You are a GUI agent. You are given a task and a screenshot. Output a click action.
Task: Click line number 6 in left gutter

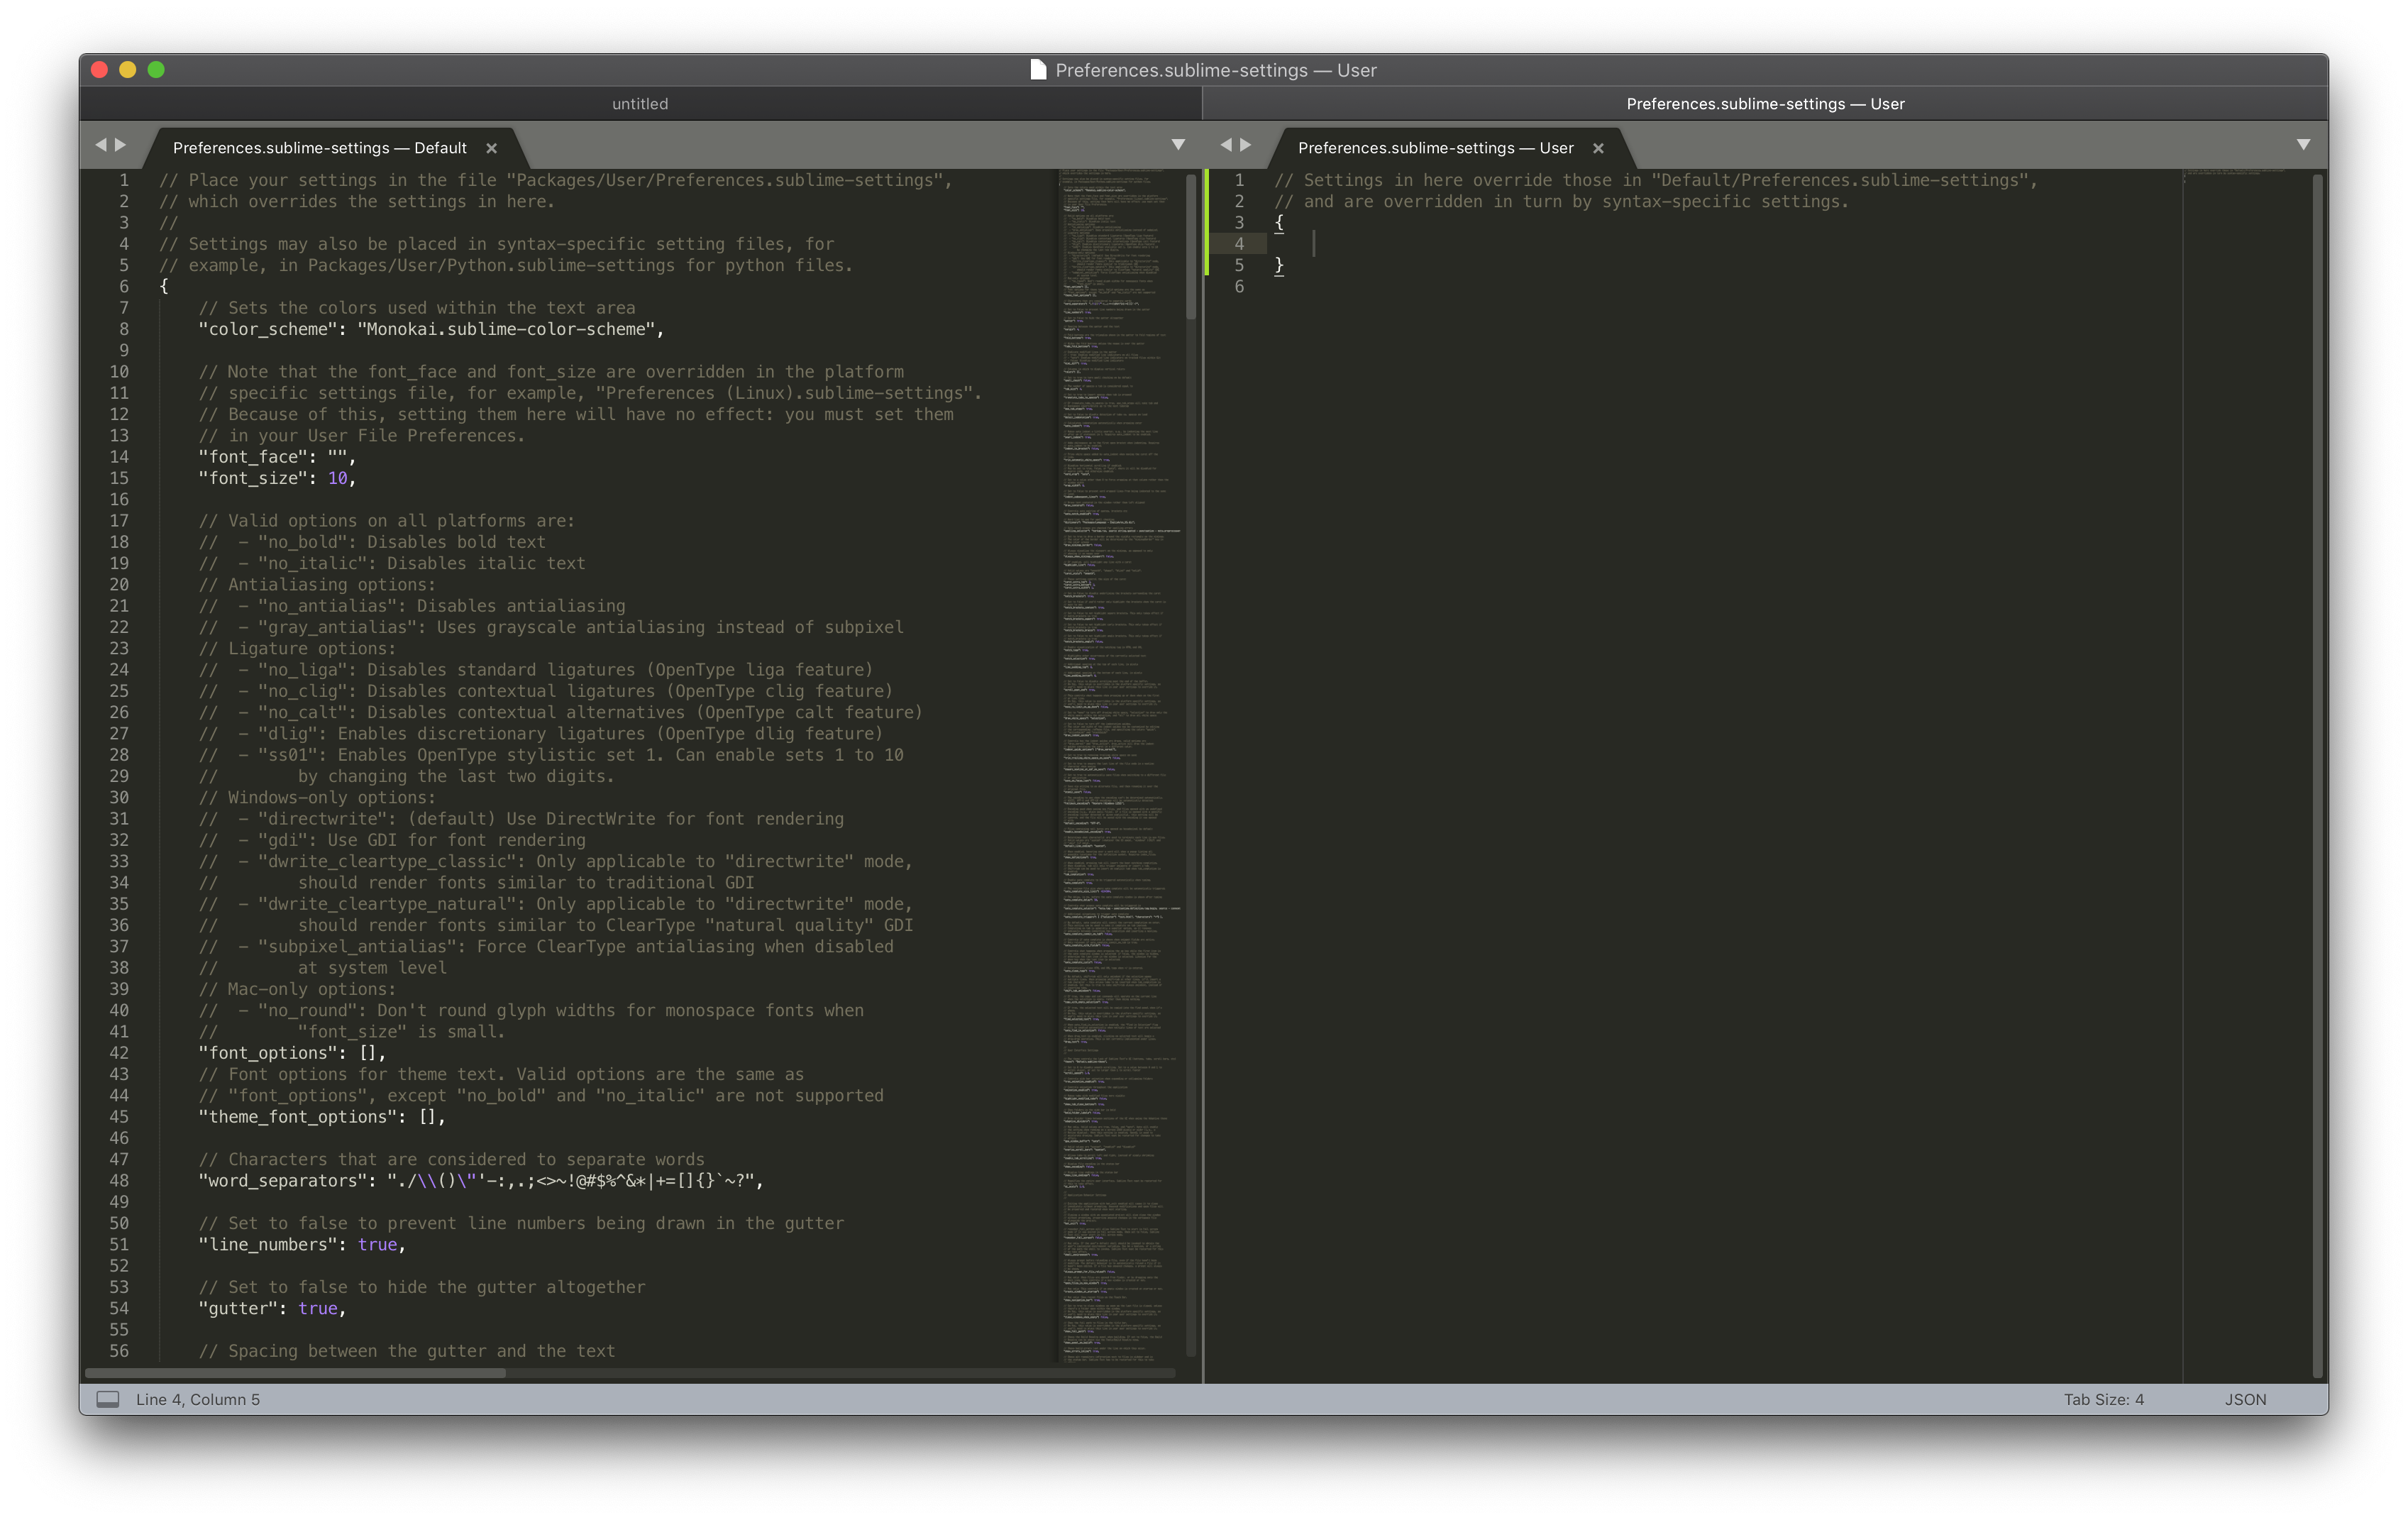[x=124, y=287]
